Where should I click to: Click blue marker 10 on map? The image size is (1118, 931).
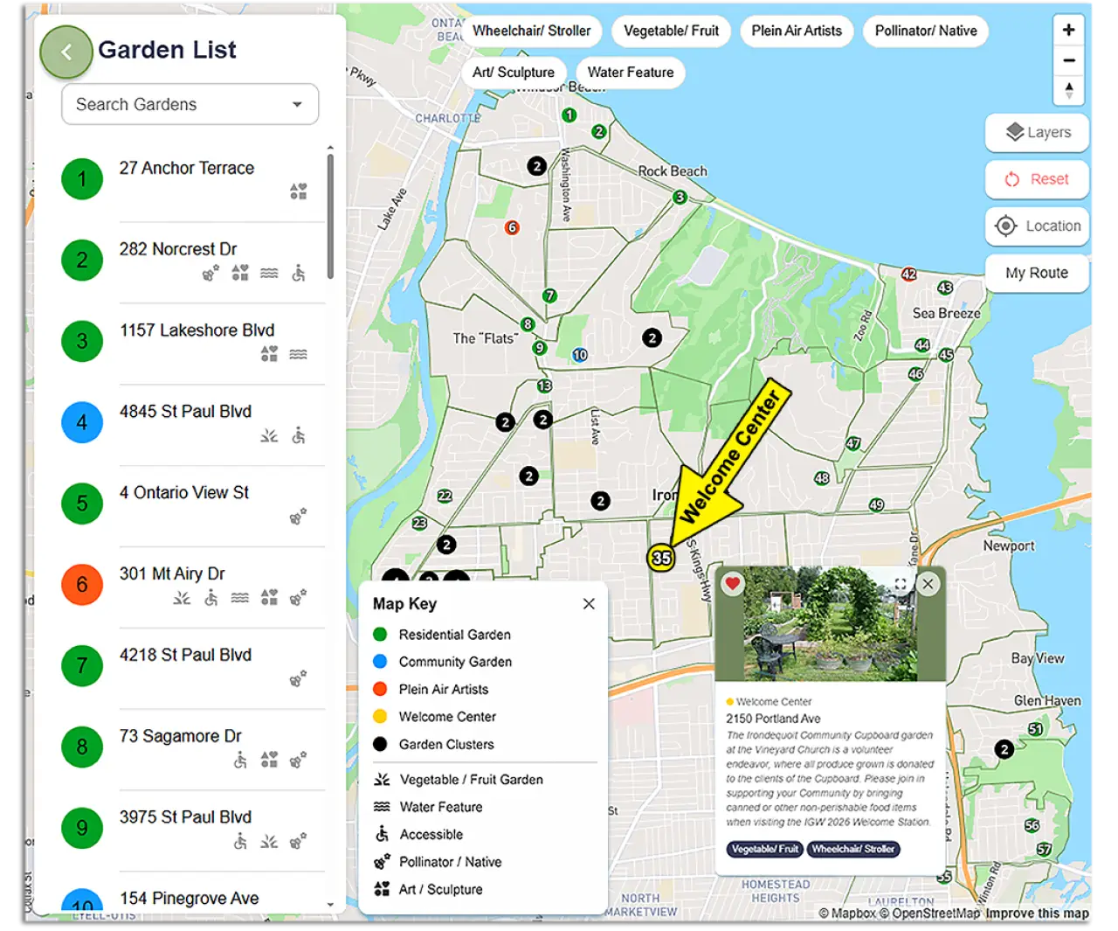(x=580, y=355)
